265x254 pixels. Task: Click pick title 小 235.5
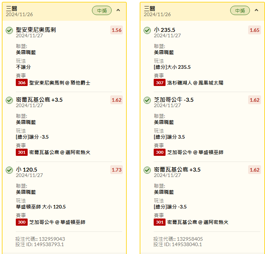click(164, 30)
